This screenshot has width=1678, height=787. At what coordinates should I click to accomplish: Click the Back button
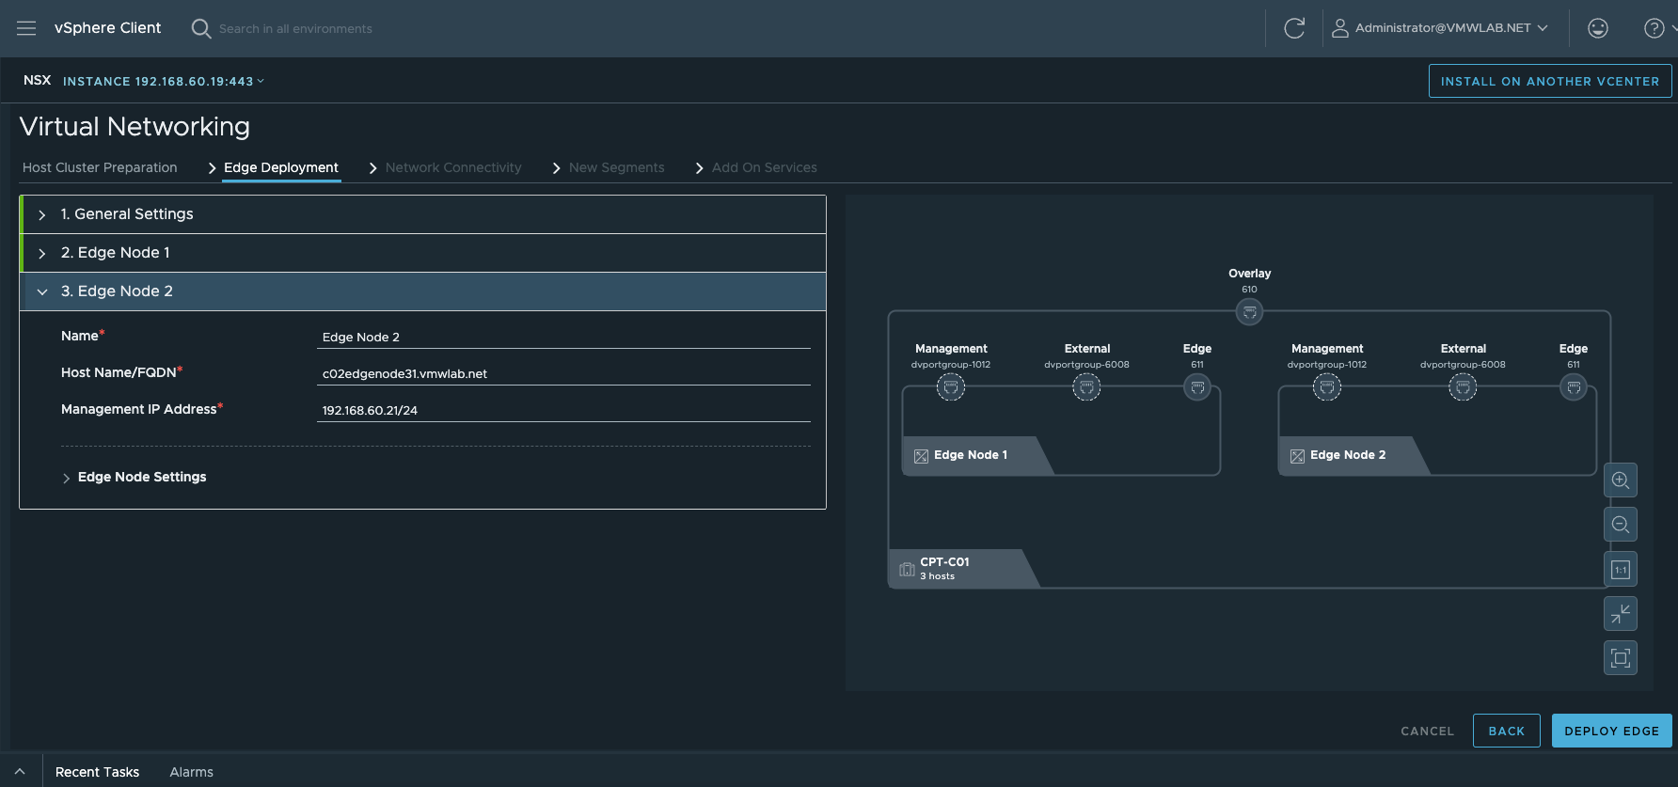click(x=1506, y=731)
